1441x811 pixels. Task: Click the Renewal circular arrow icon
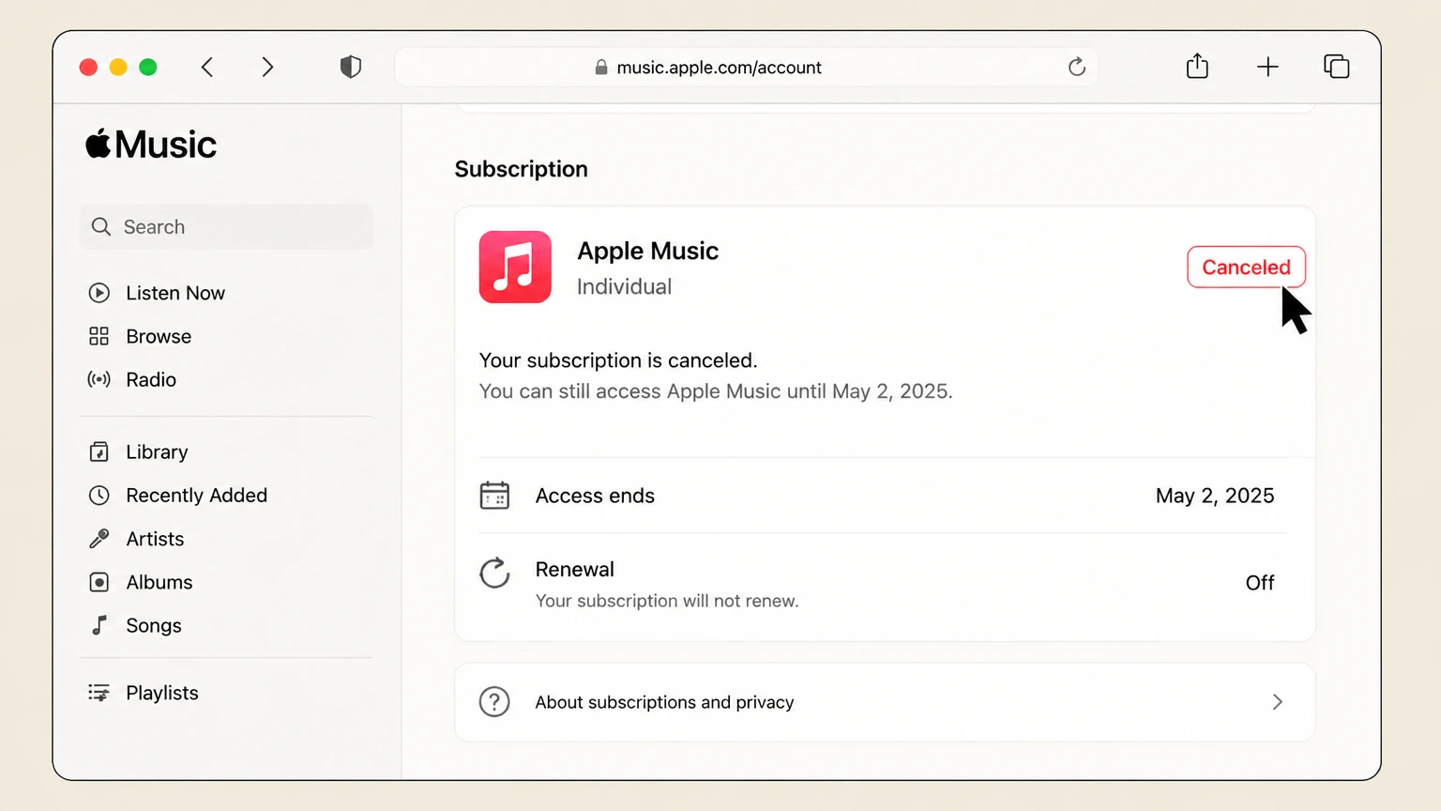click(x=494, y=573)
